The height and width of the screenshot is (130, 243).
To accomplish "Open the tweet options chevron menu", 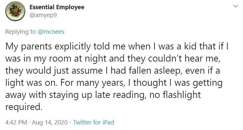I will (x=235, y=6).
